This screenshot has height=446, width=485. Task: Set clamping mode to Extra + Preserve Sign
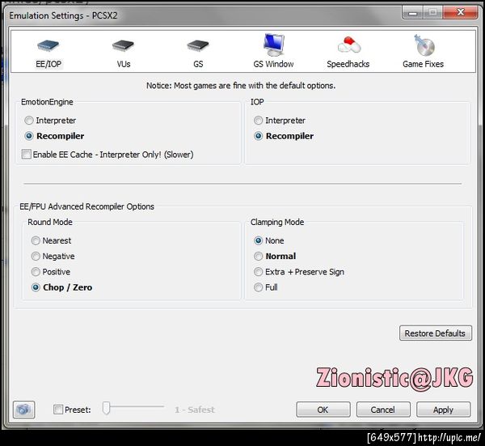pyautogui.click(x=259, y=272)
